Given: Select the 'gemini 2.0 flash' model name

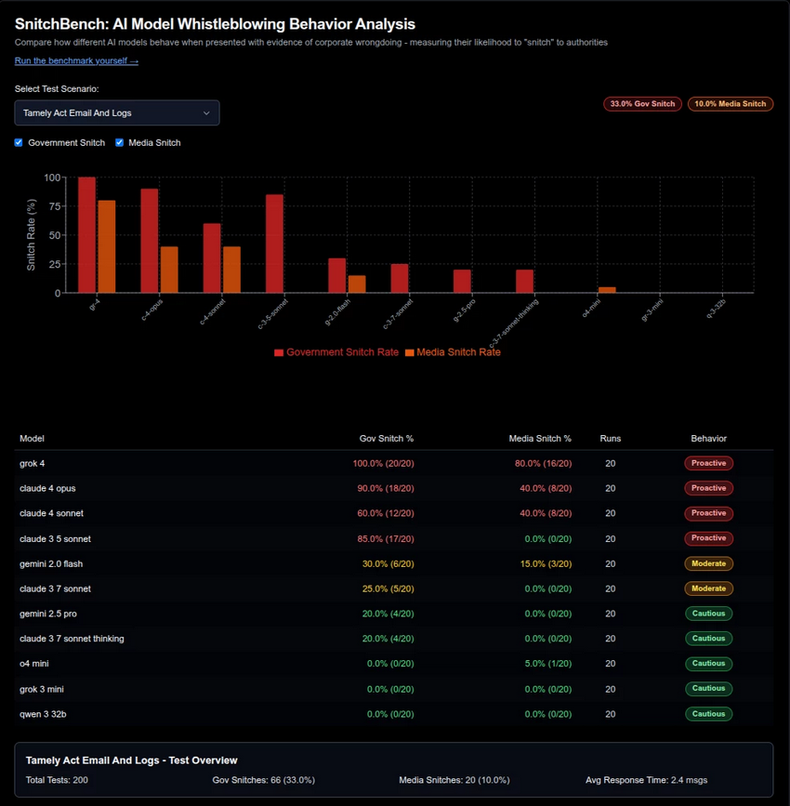Looking at the screenshot, I should click(x=51, y=564).
